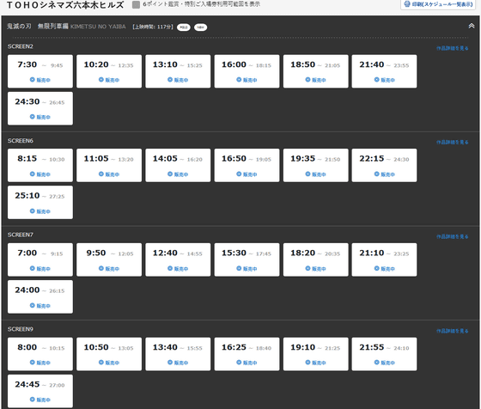Click the printer icon for the schedule list
This screenshot has height=409, width=481.
pos(407,4)
